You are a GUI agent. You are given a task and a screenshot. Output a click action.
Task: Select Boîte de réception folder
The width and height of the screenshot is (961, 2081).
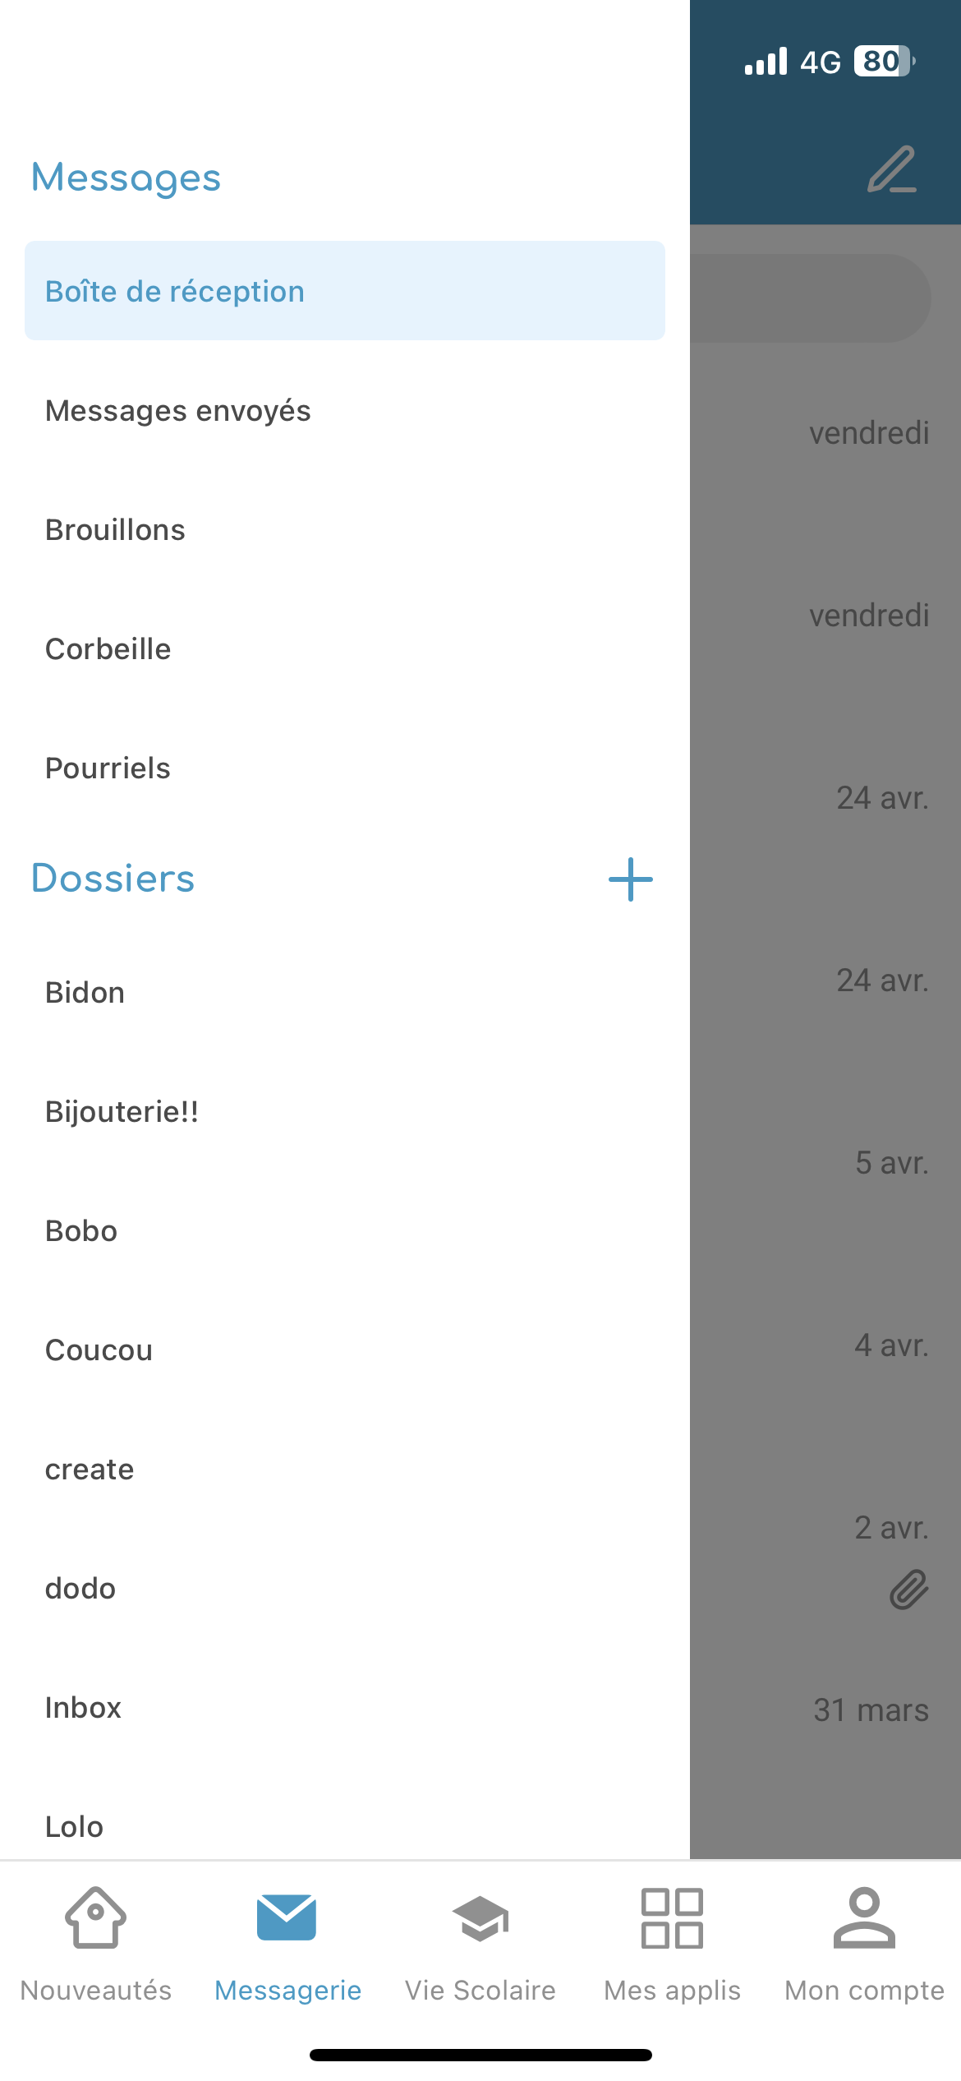coord(344,291)
